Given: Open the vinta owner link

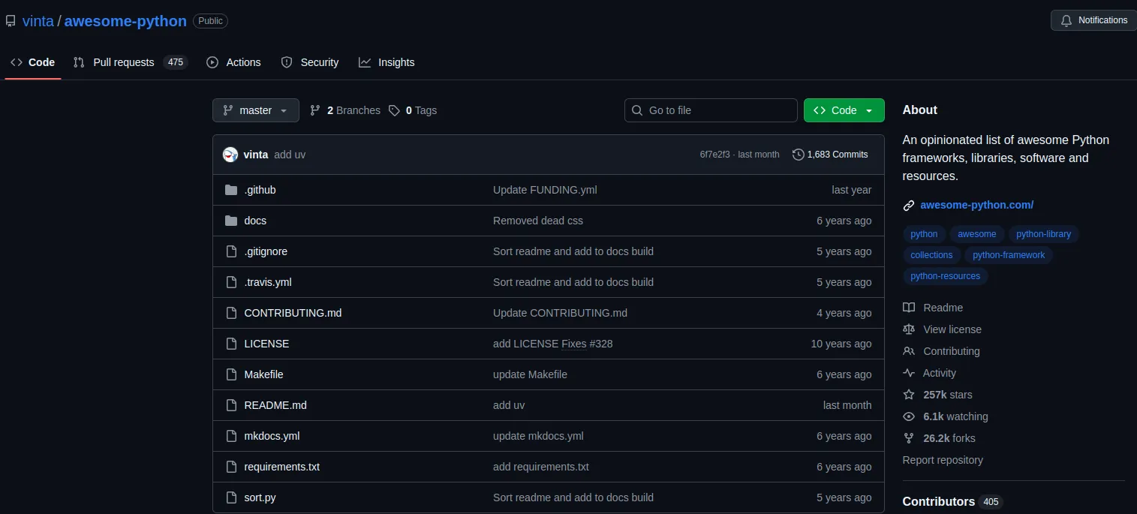Looking at the screenshot, I should point(38,21).
